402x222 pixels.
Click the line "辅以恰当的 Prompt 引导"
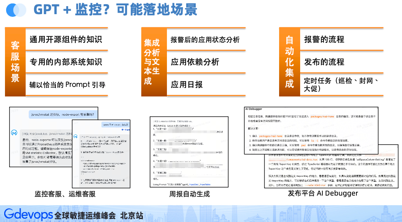click(x=67, y=85)
